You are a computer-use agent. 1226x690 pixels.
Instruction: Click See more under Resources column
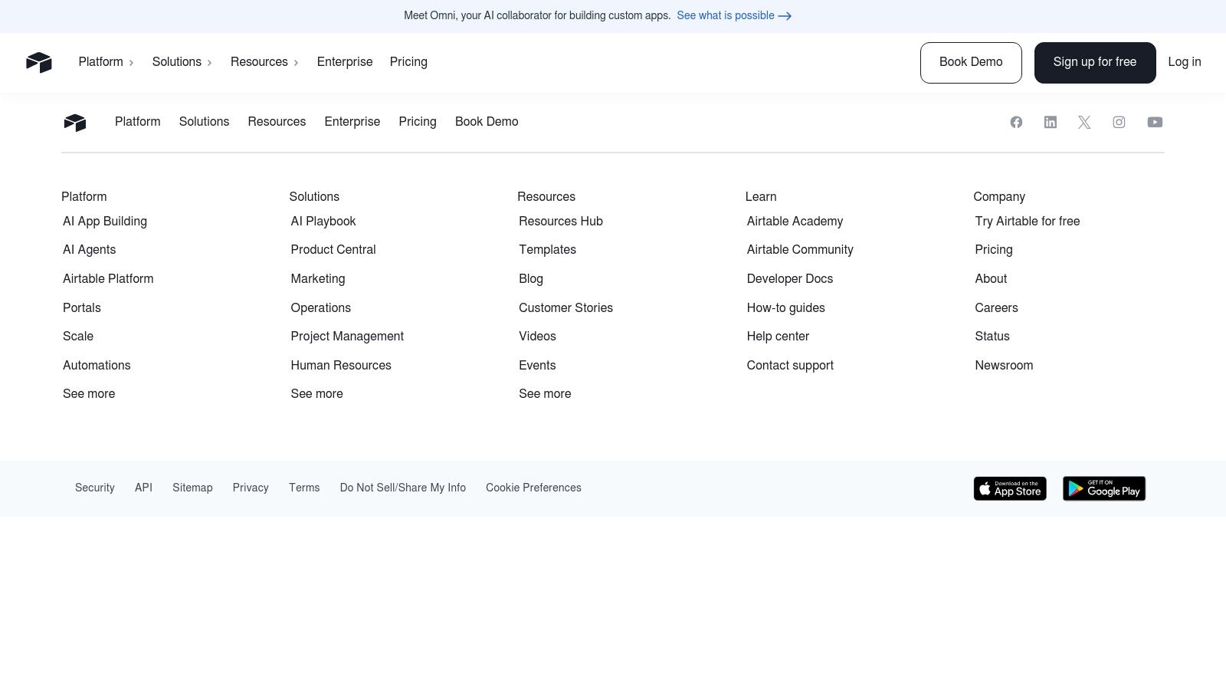point(545,394)
